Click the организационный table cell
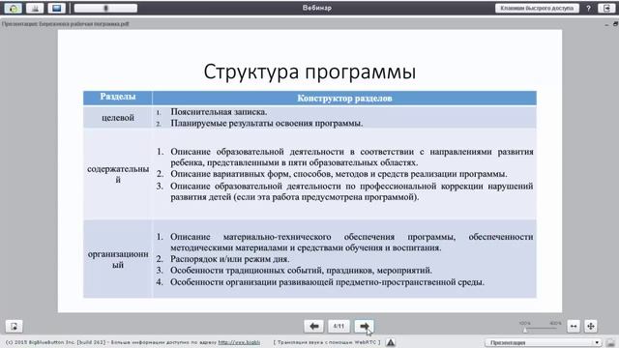 [118, 259]
